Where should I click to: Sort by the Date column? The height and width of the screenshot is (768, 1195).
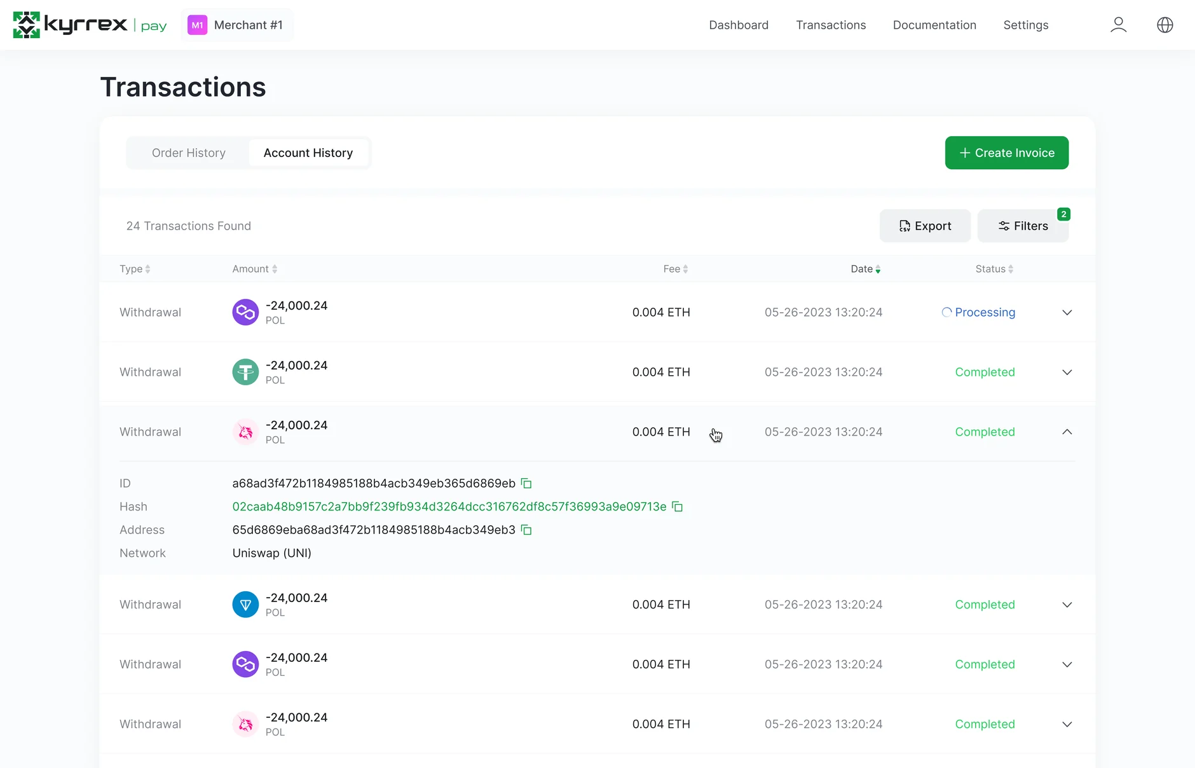[x=866, y=269]
